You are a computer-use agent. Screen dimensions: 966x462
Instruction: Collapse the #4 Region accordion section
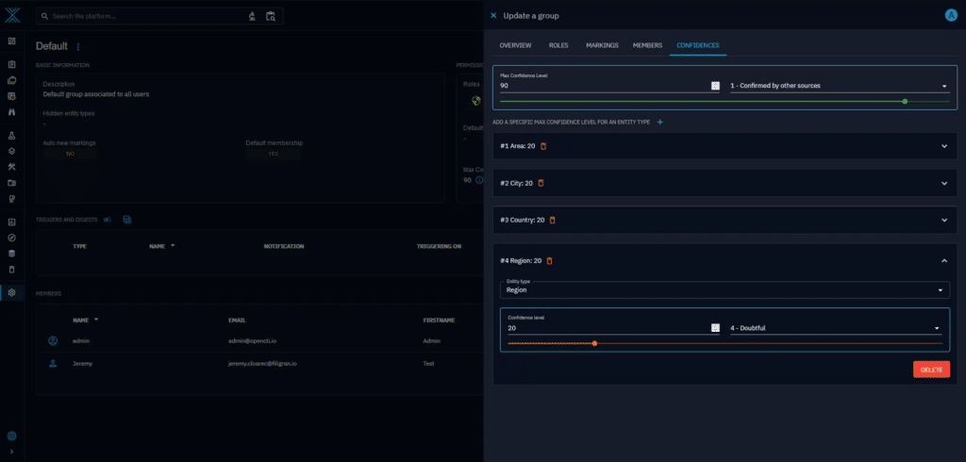click(x=944, y=260)
